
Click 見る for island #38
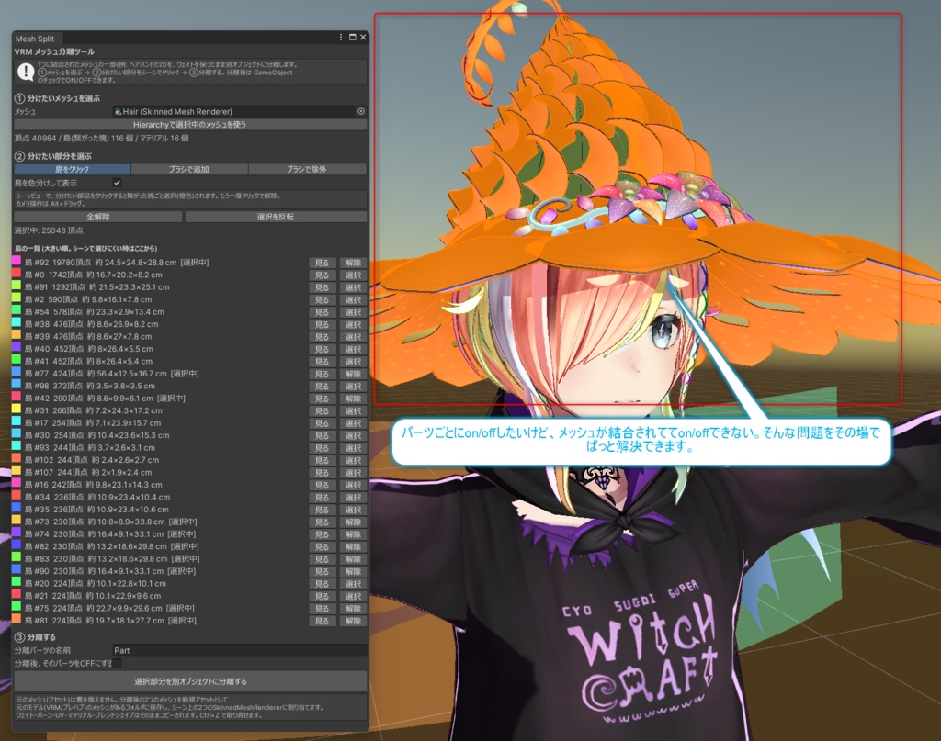pos(323,324)
